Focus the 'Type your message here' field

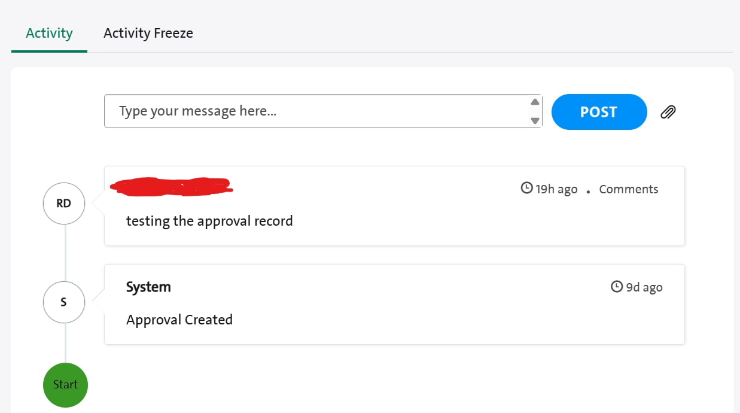[x=317, y=111]
